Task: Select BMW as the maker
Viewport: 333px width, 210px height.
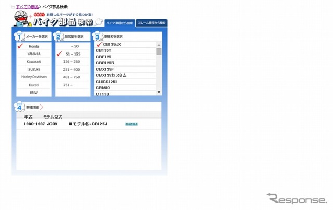Action: tap(34, 93)
